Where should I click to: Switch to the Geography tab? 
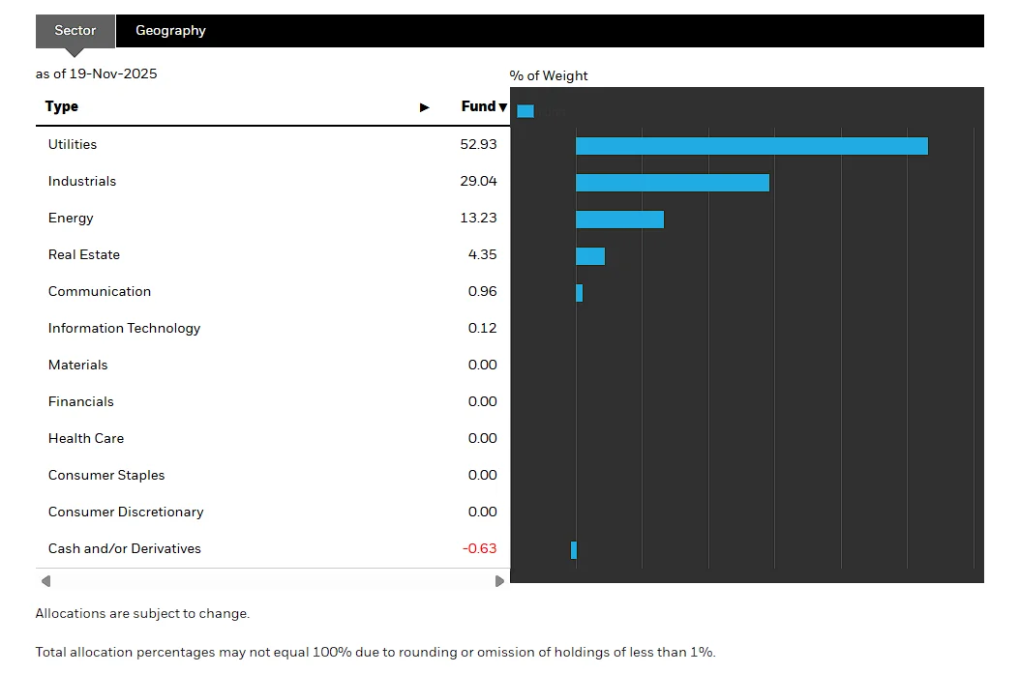point(170,31)
